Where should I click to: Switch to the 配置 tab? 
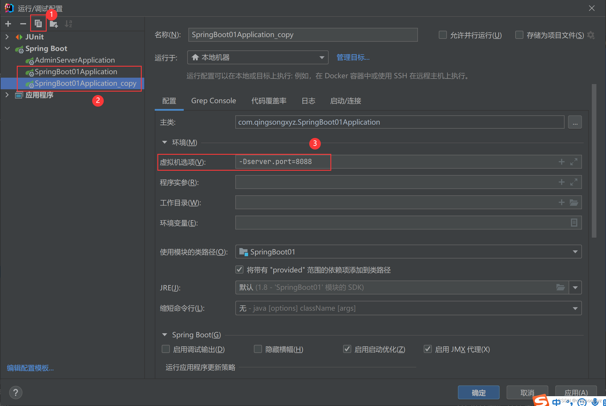pos(169,101)
